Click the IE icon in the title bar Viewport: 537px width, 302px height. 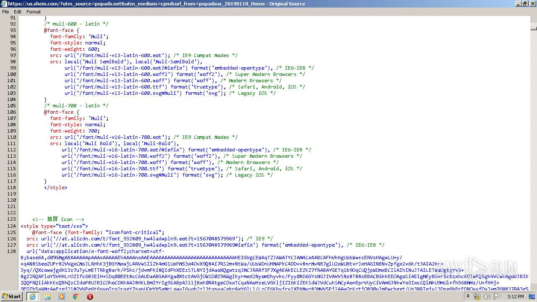click(4, 4)
